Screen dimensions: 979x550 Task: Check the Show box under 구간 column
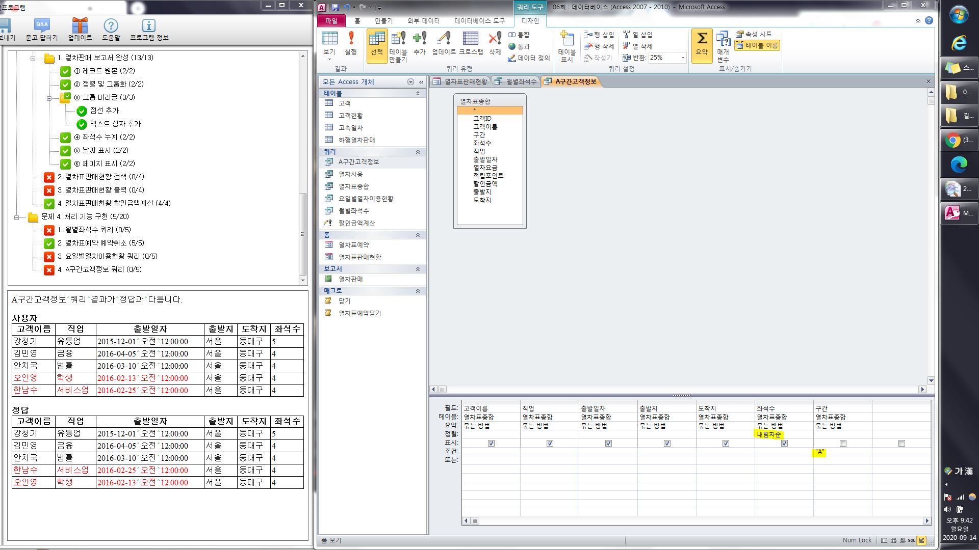coord(843,444)
